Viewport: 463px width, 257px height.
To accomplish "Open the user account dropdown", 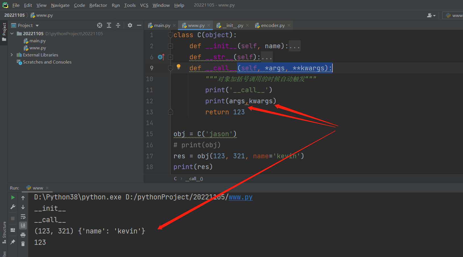I will point(431,15).
